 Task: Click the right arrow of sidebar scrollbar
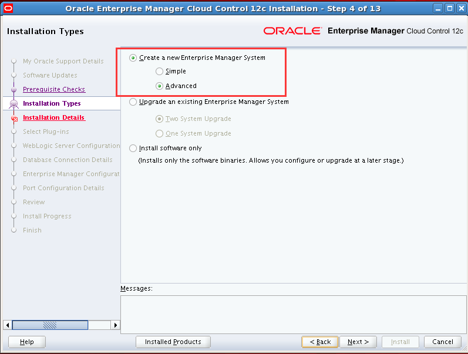tap(116, 325)
